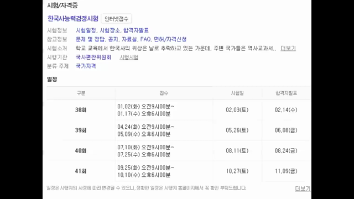Select 07.10(화) 오전9시00분 registration start
354x199 pixels.
[146, 148]
